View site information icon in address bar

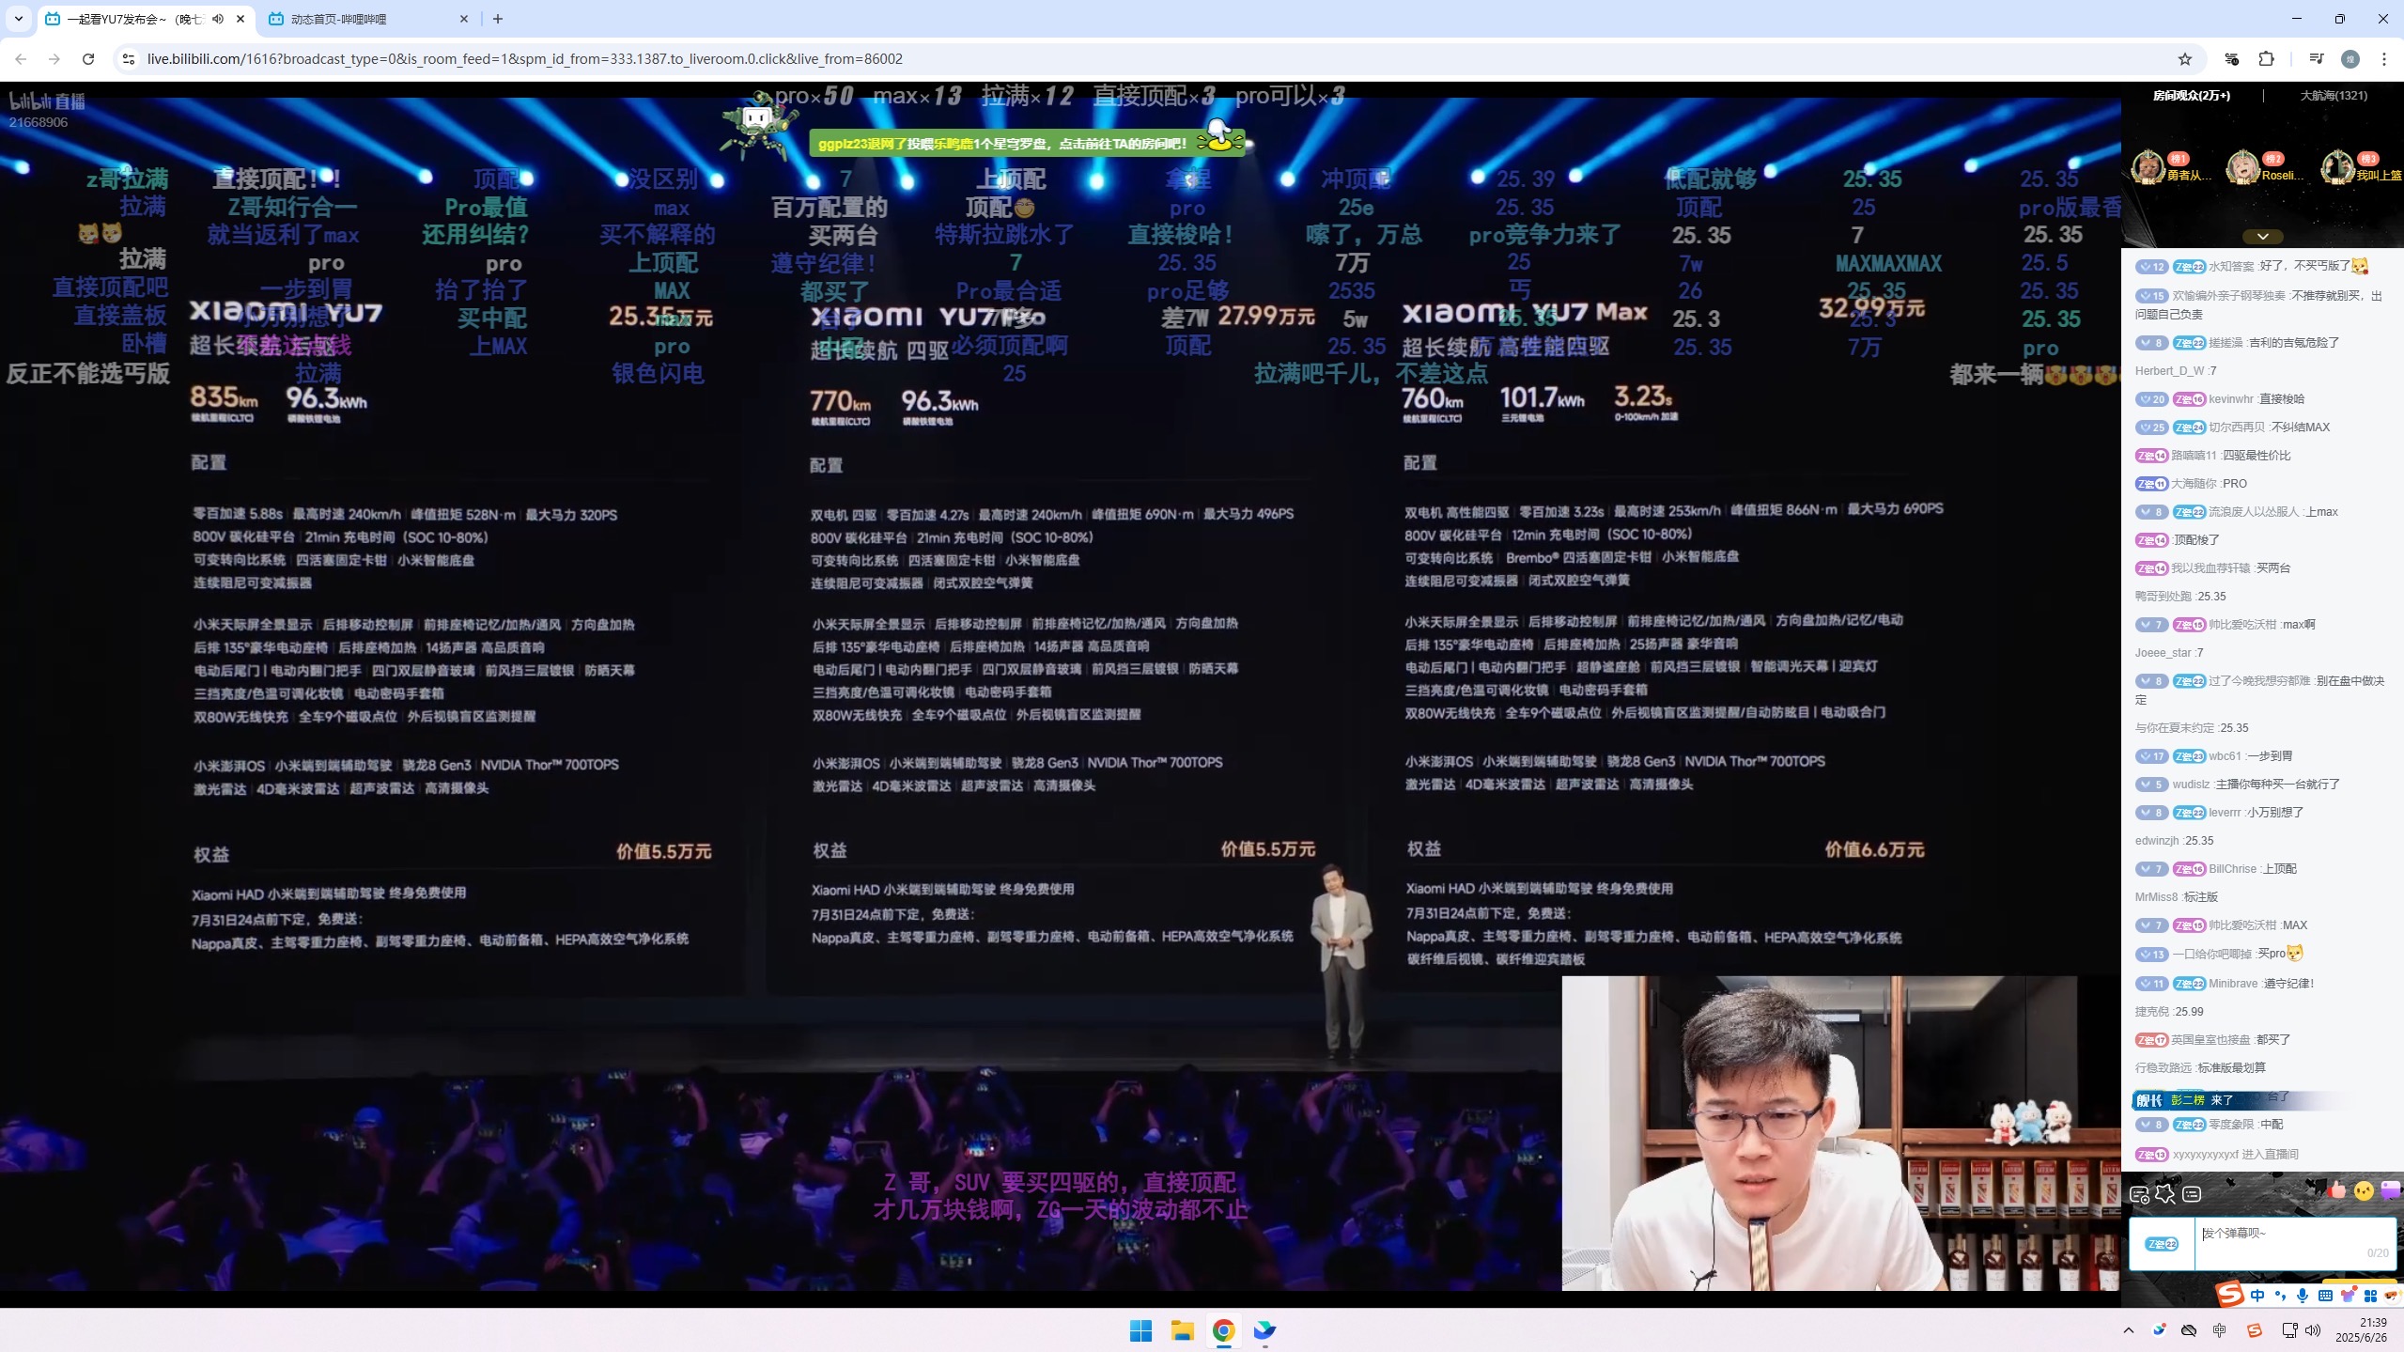[129, 59]
